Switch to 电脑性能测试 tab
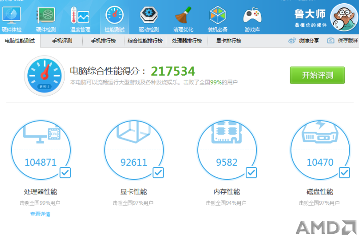The image size is (359, 237). 20,41
